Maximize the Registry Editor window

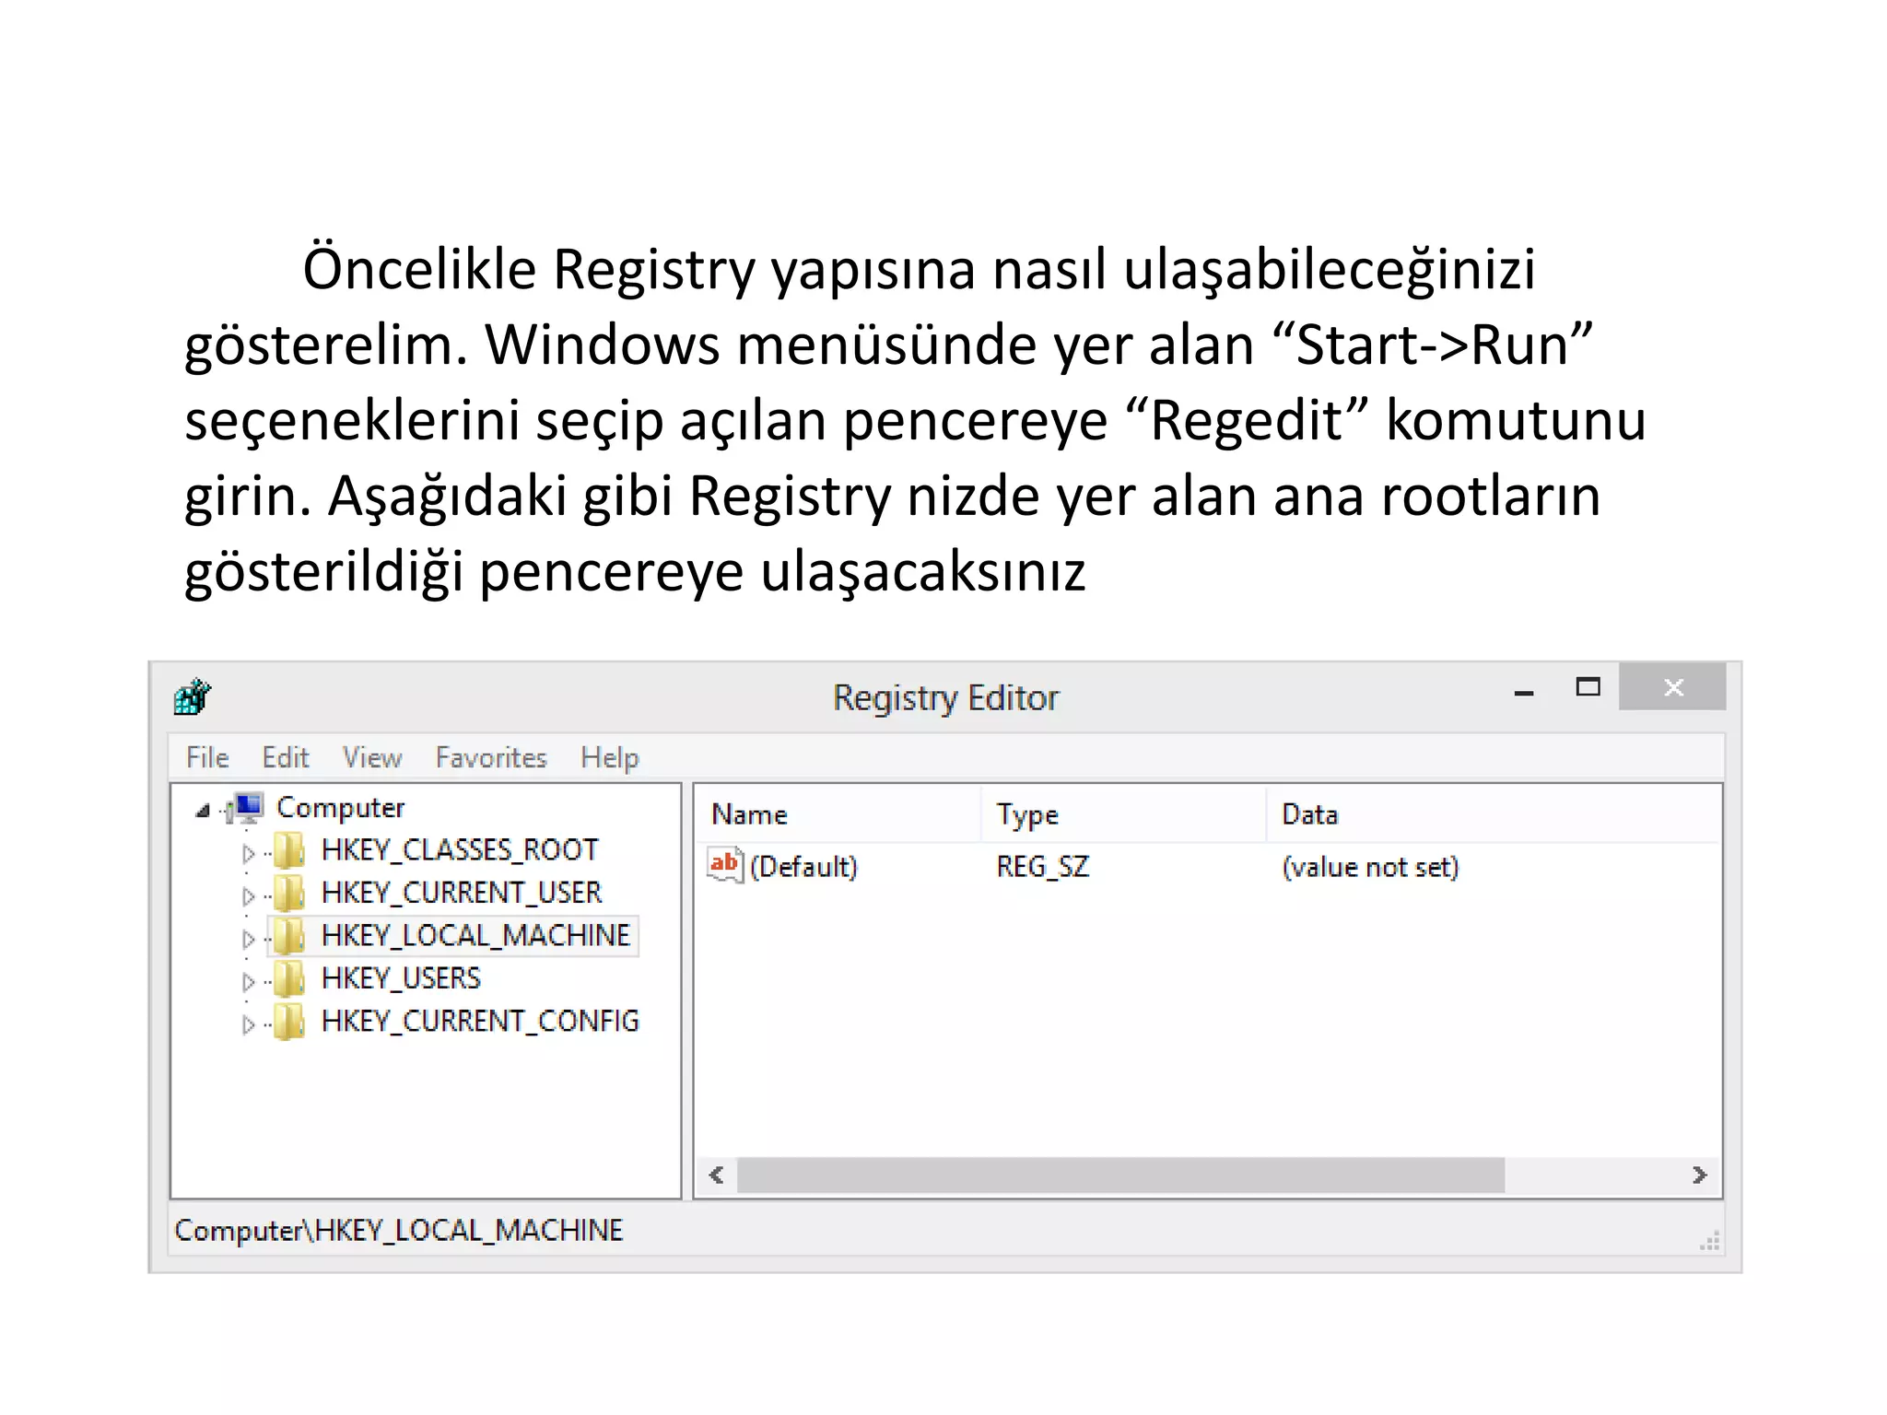tap(1588, 687)
